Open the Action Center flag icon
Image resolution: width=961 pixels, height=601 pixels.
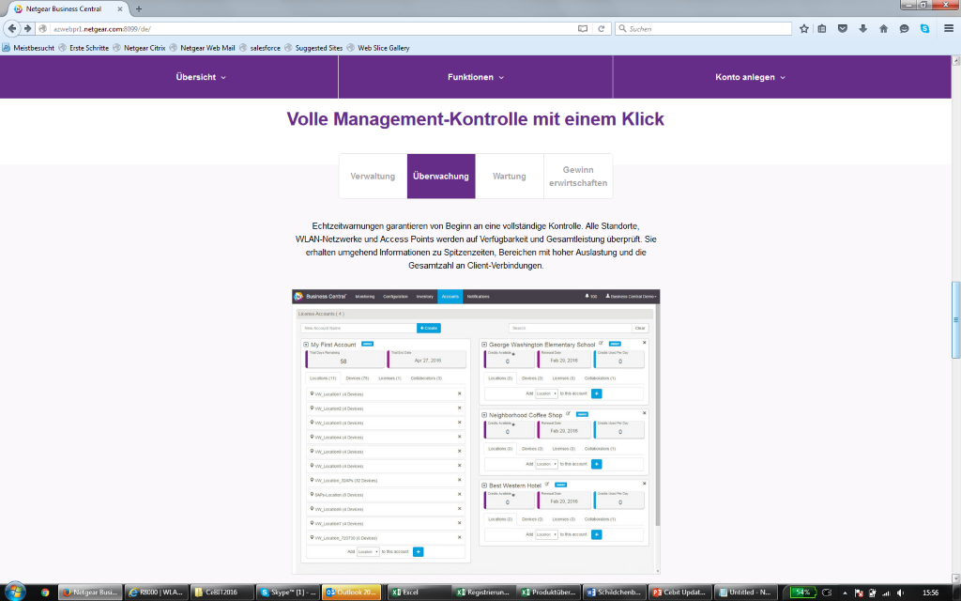859,593
